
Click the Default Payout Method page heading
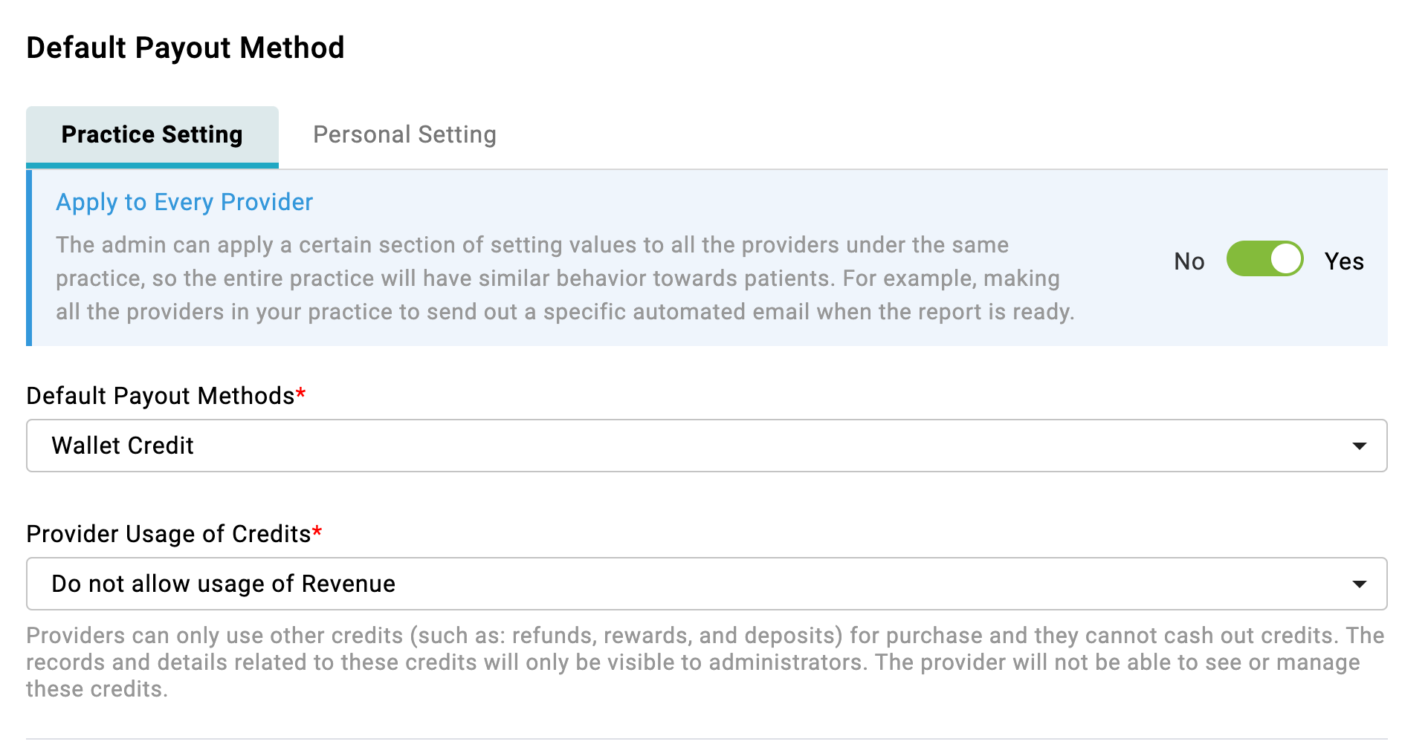(x=185, y=48)
